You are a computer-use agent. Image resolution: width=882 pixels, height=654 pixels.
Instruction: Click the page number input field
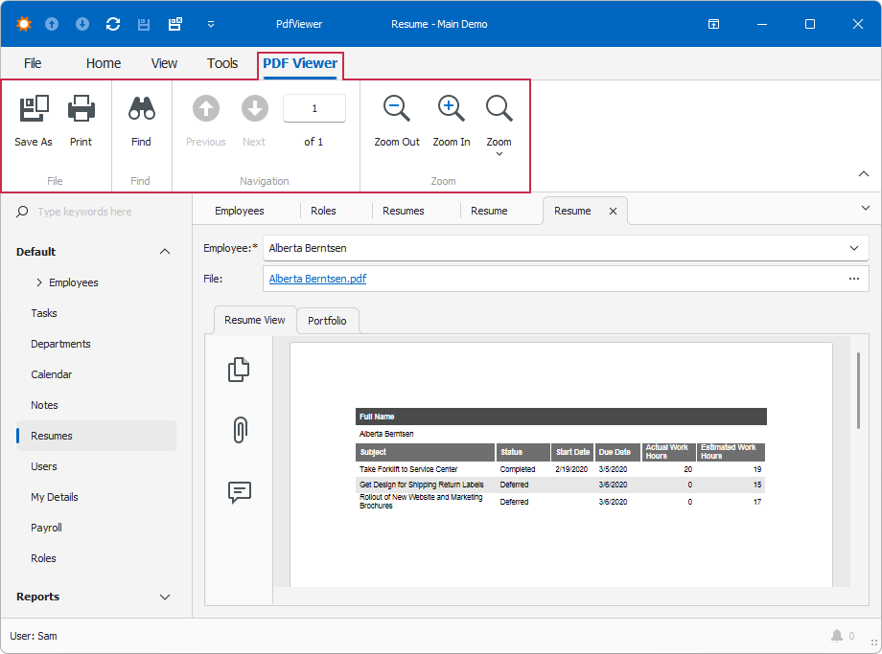coord(314,109)
